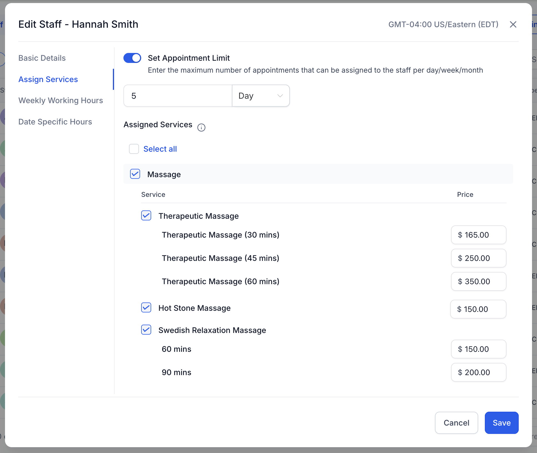Select the Assign Services tab
This screenshot has height=453, width=537.
[x=48, y=79]
